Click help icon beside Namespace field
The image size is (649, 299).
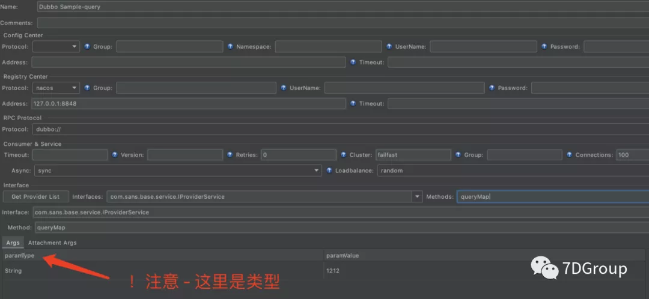click(230, 47)
